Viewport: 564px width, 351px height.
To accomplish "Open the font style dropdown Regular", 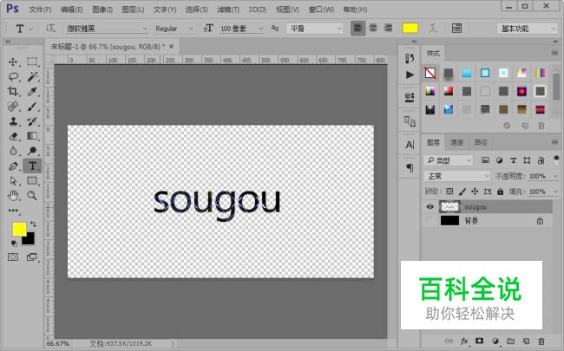I will click(x=174, y=29).
